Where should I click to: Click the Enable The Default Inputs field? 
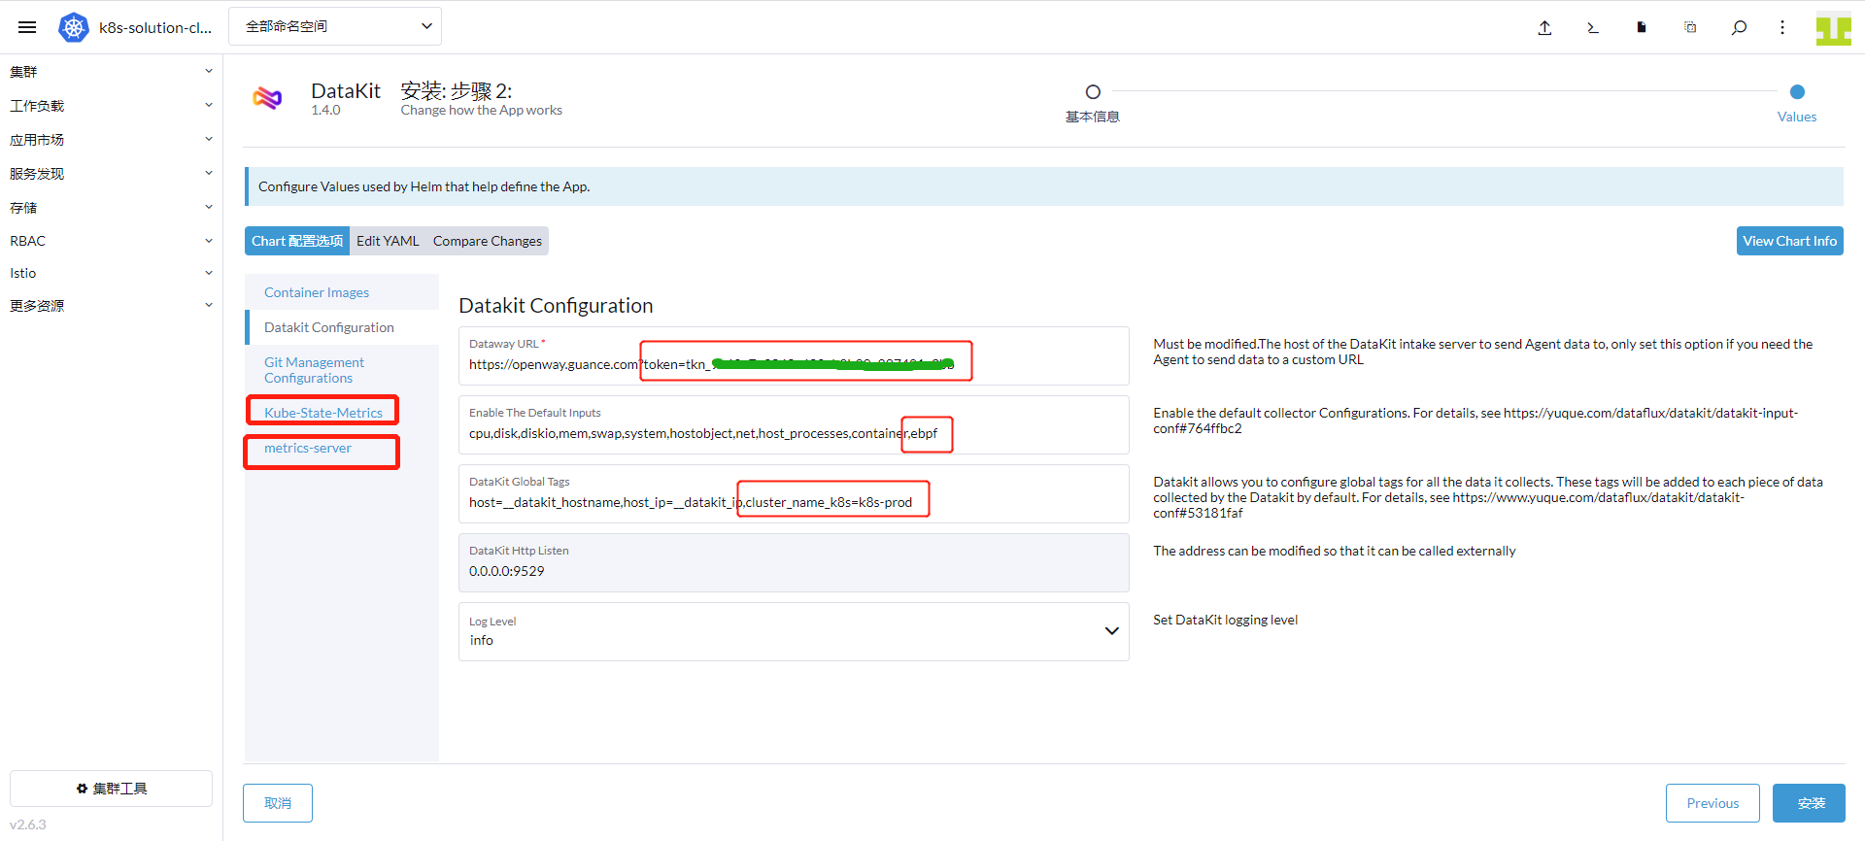(x=794, y=424)
